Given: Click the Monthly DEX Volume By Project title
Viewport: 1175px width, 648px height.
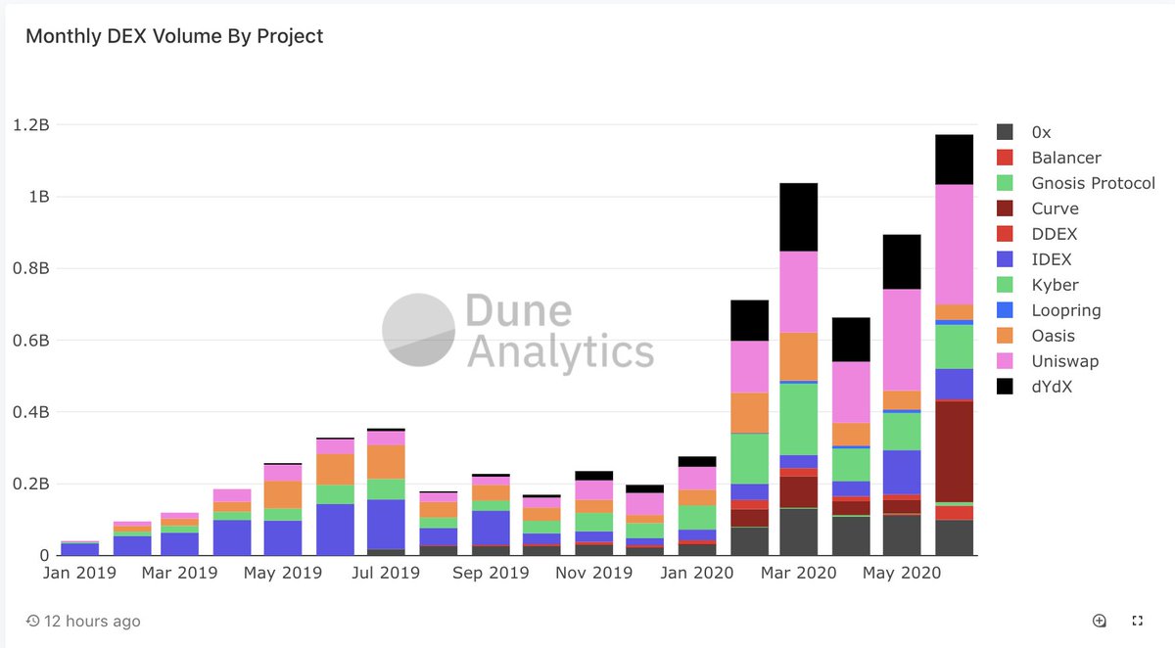Looking at the screenshot, I should click(x=174, y=35).
